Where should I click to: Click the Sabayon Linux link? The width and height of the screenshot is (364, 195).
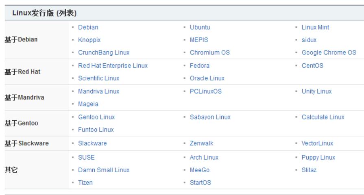210,117
